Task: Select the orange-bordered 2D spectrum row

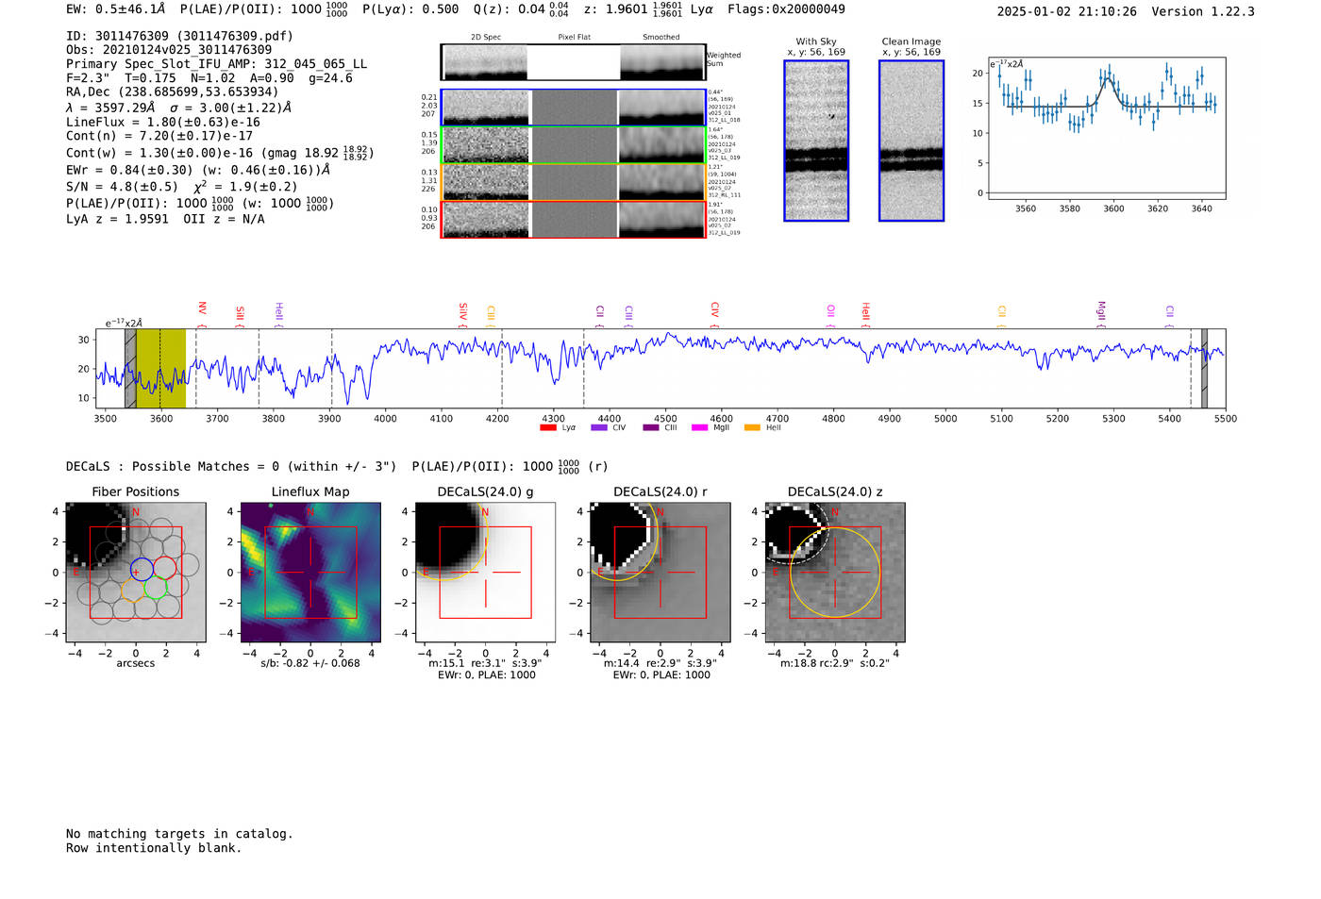Action: [574, 182]
